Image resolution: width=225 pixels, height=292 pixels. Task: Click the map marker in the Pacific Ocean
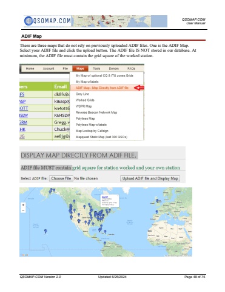(x=45, y=231)
